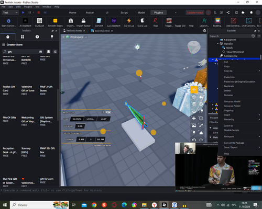262x209 pixels.
Task: Select the FNaF 2 Gift Boxes asset
Action: 46,89
